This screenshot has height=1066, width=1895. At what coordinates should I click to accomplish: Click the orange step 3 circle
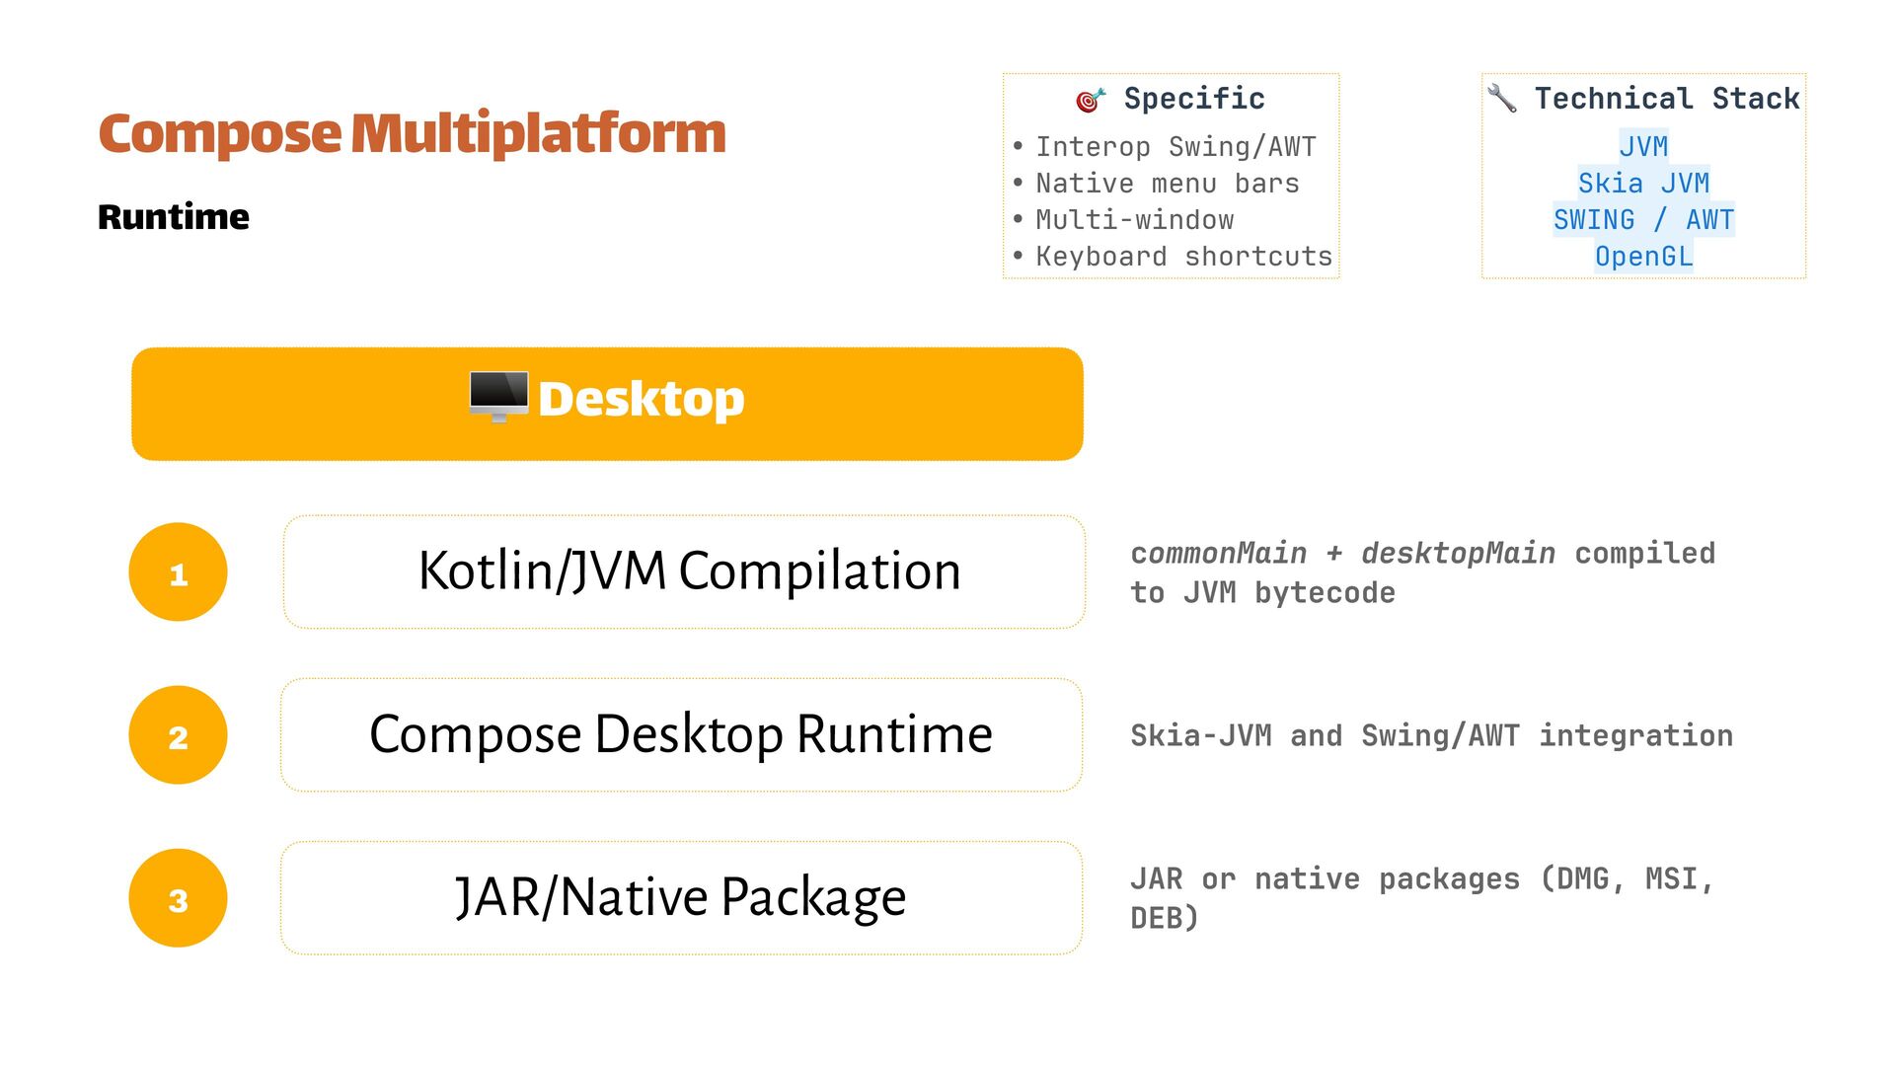(x=178, y=898)
